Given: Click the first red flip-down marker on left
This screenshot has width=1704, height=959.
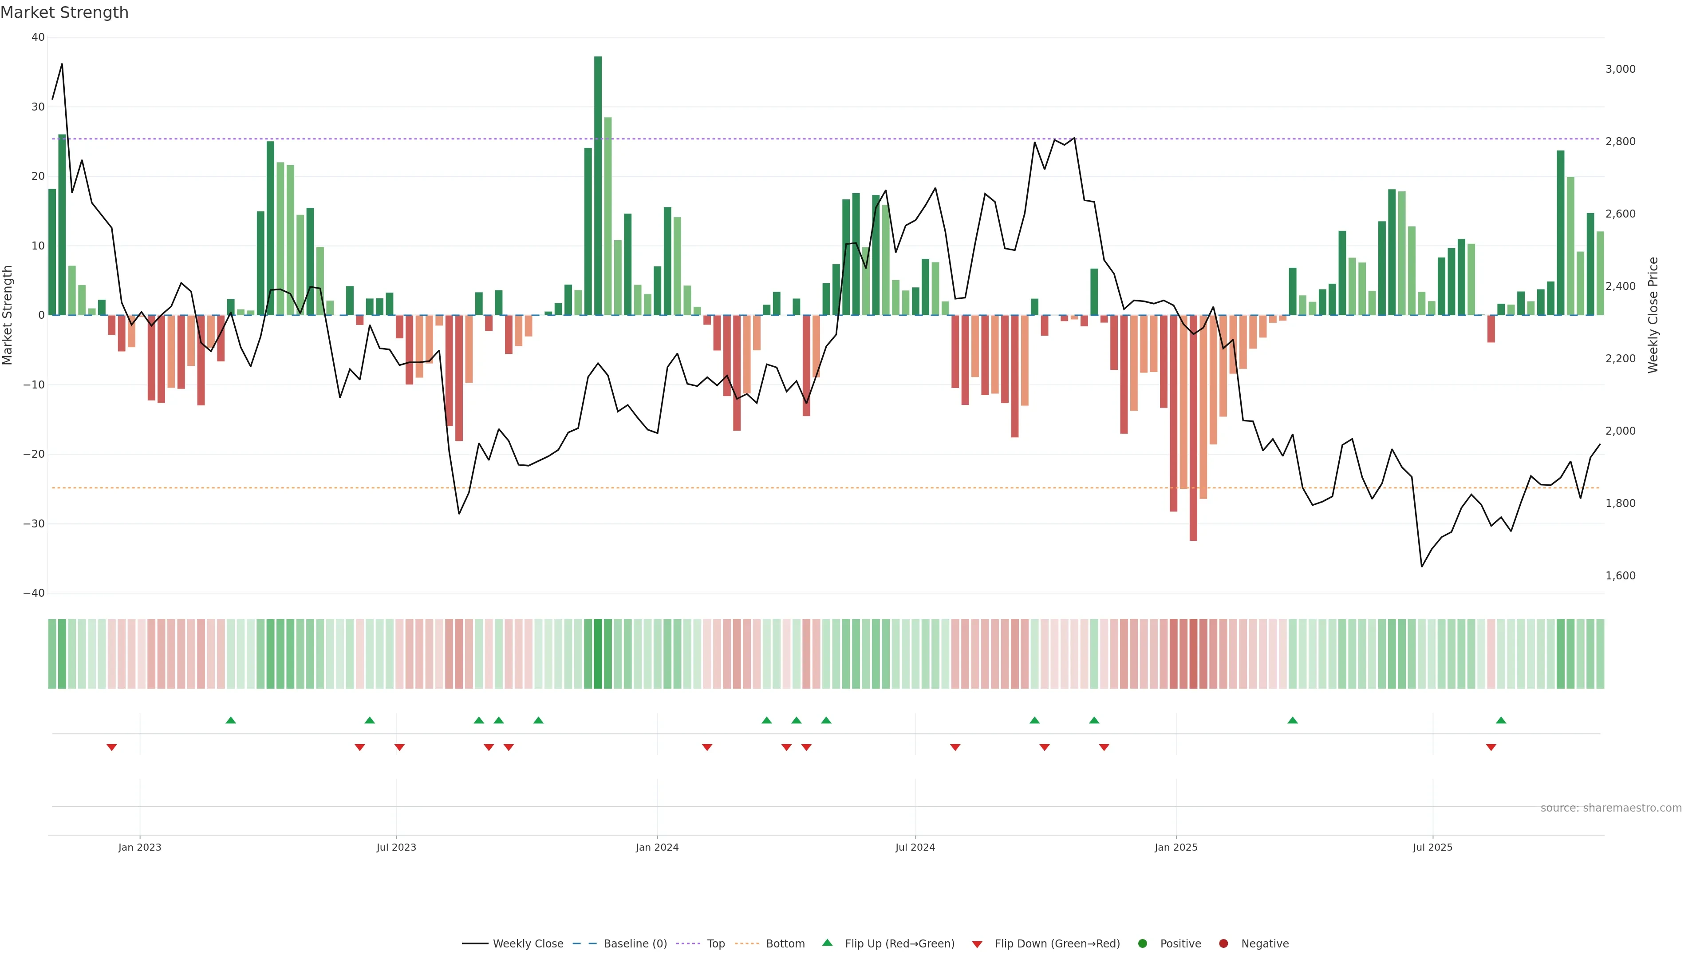Looking at the screenshot, I should coord(112,747).
